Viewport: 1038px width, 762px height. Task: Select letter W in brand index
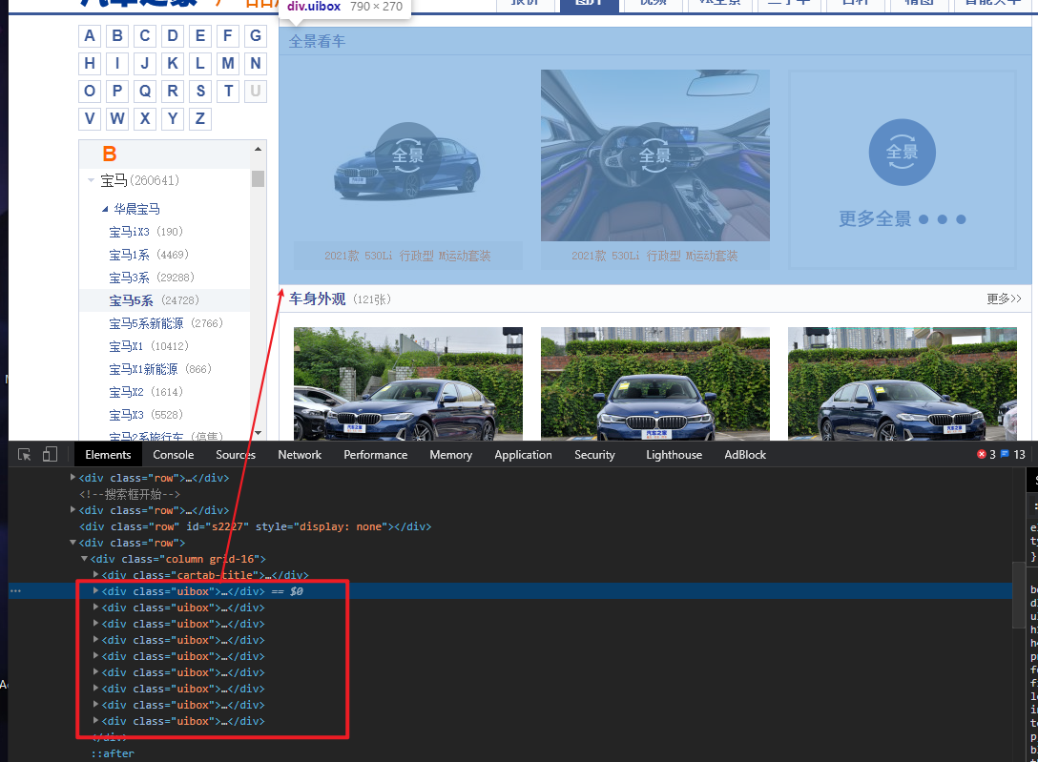click(117, 118)
